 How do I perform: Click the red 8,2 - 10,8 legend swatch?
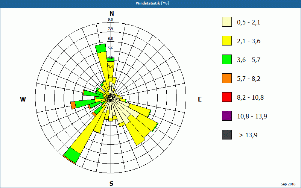pos(227,97)
